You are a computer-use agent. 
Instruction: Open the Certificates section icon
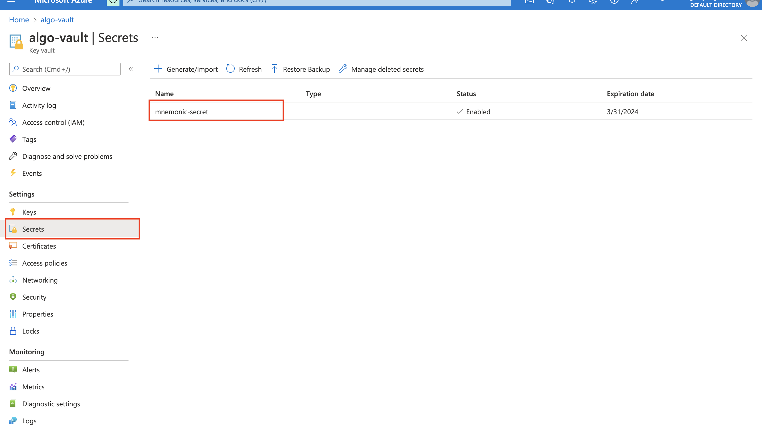(x=13, y=246)
